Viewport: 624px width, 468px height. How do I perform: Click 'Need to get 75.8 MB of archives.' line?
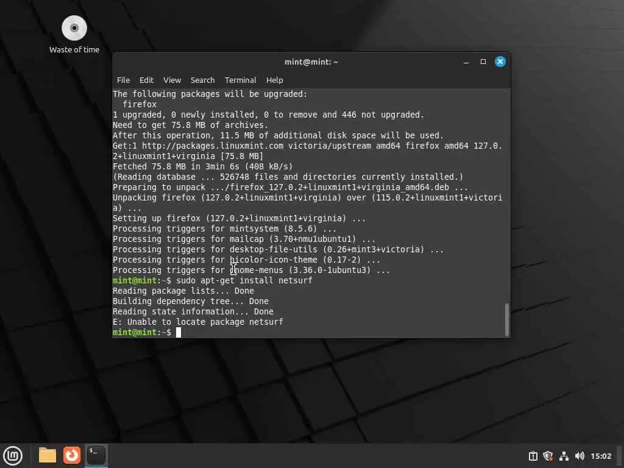click(191, 125)
